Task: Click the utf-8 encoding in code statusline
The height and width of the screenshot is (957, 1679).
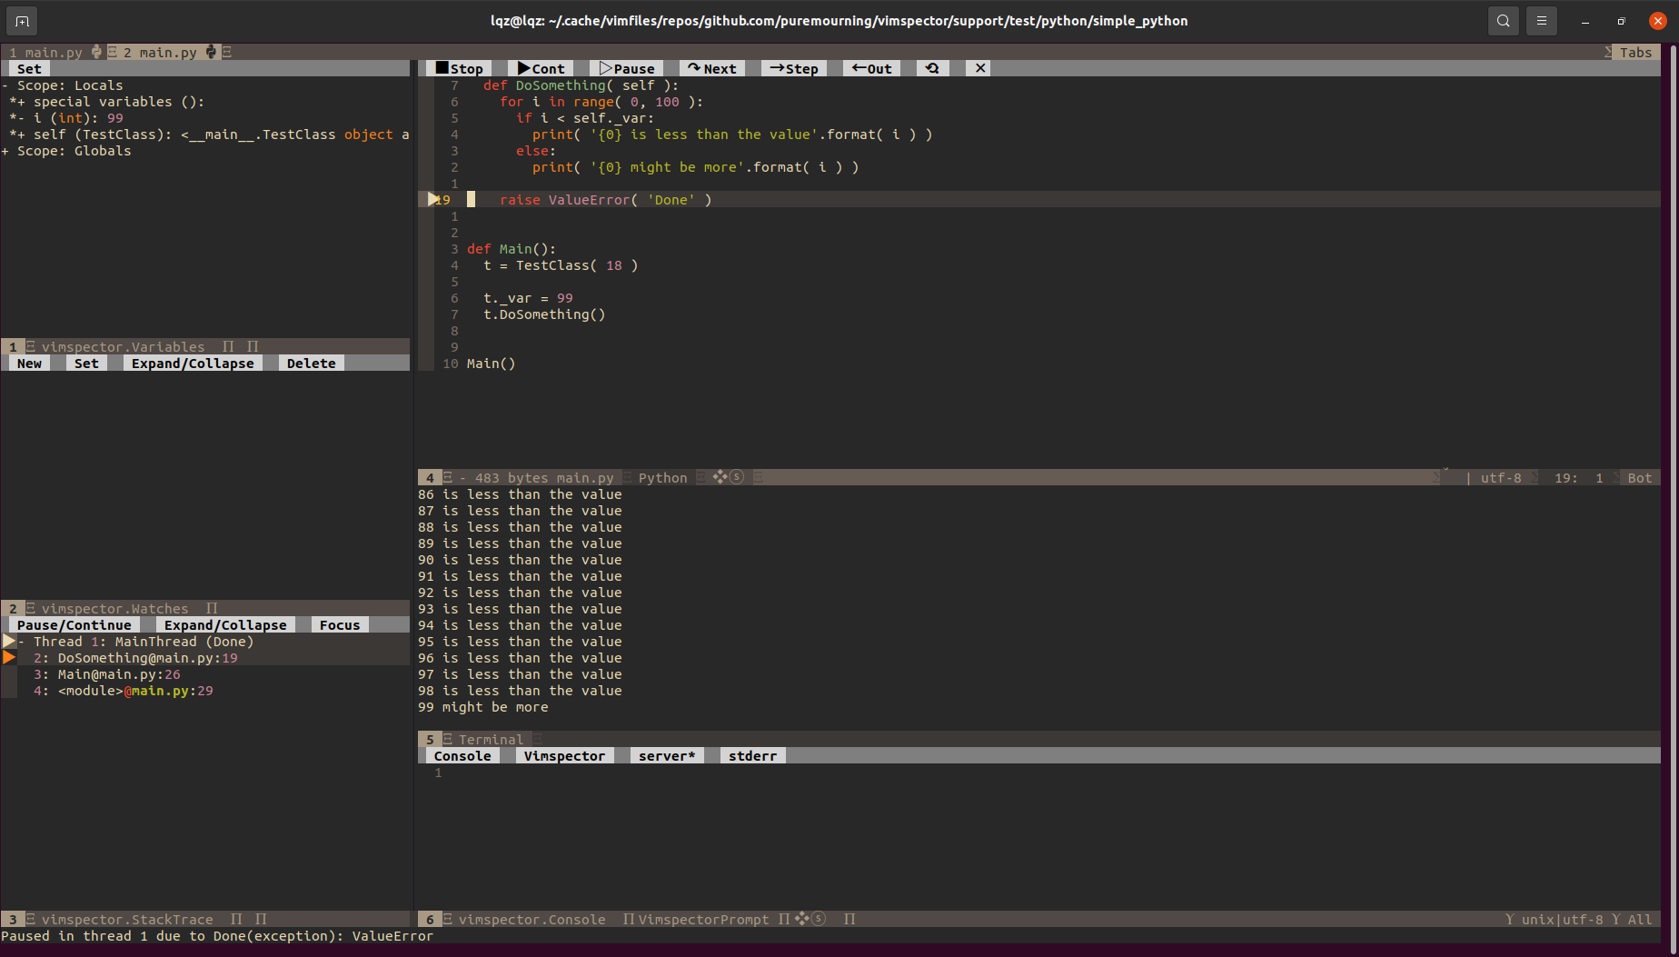Action: (1501, 477)
